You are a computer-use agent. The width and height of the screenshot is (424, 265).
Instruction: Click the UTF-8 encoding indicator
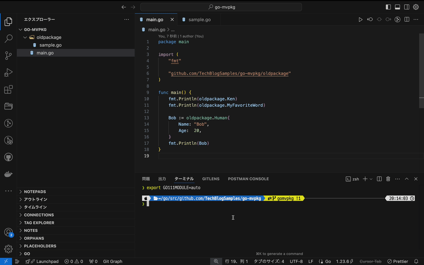click(296, 261)
